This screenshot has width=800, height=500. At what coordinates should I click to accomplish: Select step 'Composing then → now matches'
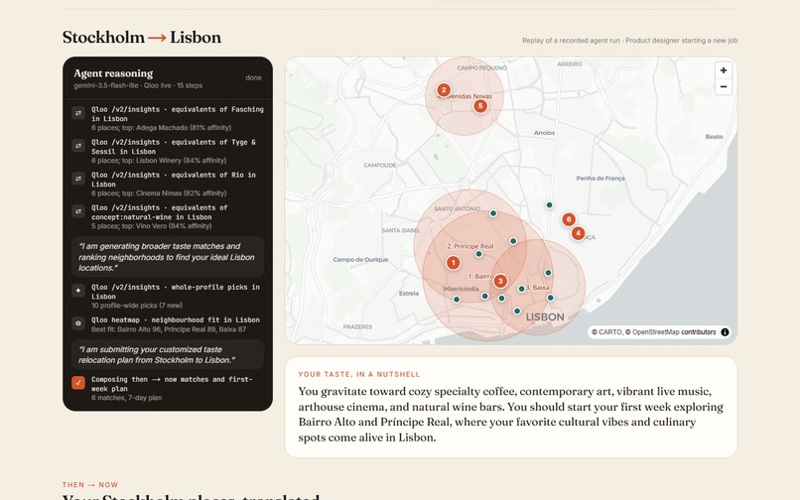168,388
